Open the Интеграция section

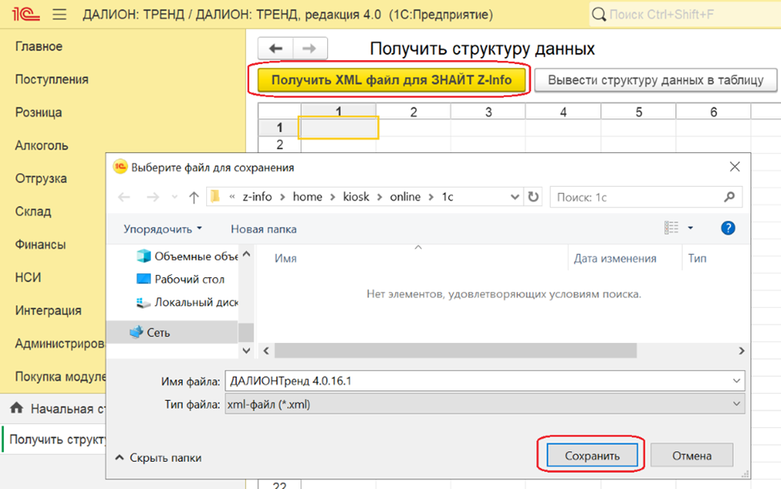pos(48,310)
